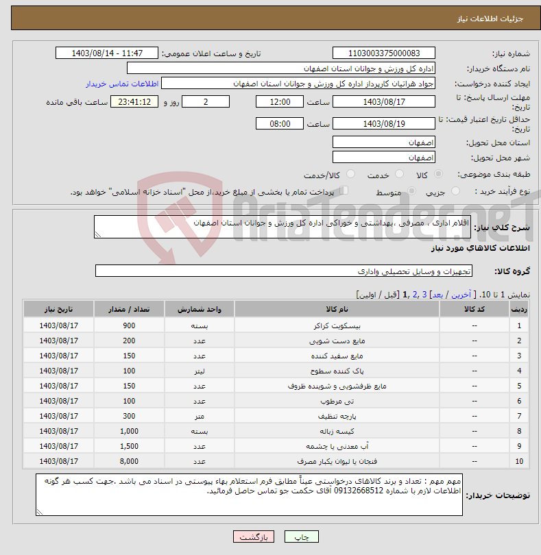541x555 pixels.
Task: Click the شرح کلی نیاز text area
Action: click(282, 227)
